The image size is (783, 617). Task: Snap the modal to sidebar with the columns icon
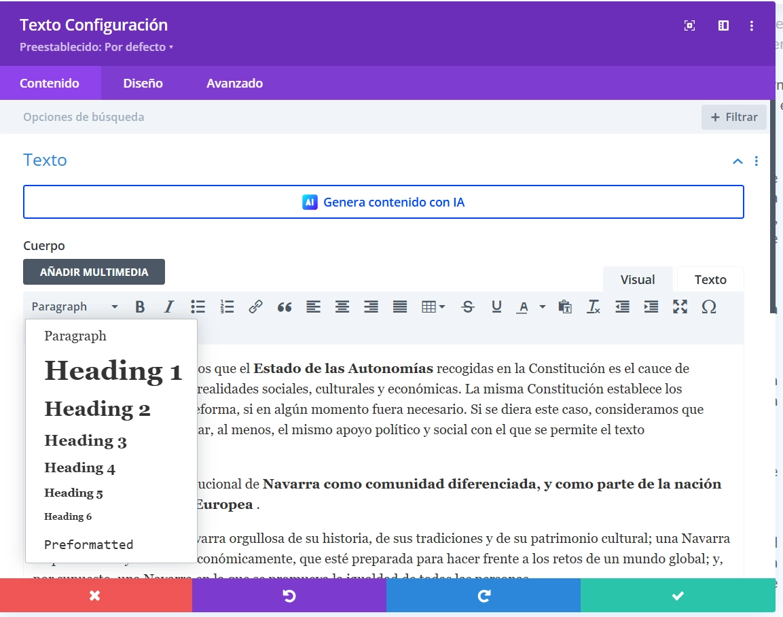click(723, 25)
